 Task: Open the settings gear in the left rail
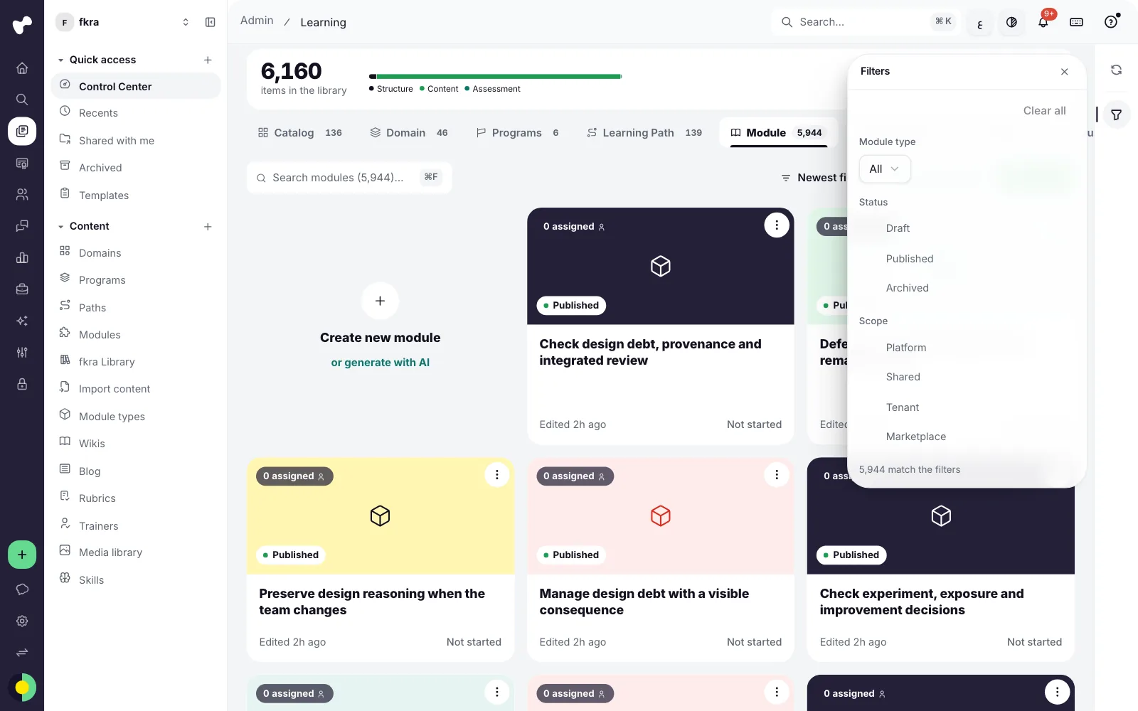[22, 621]
